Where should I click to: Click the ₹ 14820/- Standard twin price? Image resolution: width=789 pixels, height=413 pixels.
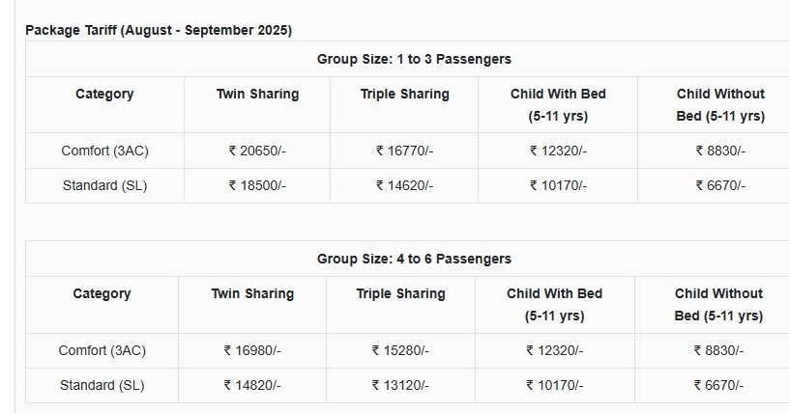[x=252, y=385]
